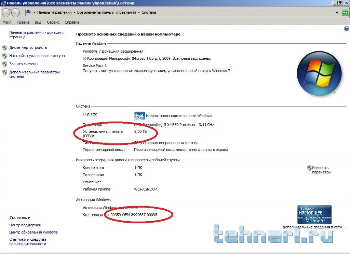Click Windows 7 Домашняя расширенная edition text

113,51
